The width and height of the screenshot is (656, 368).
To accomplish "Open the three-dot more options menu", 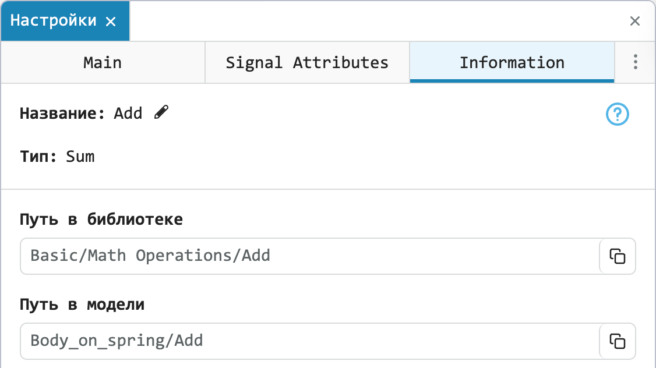I will [x=635, y=62].
